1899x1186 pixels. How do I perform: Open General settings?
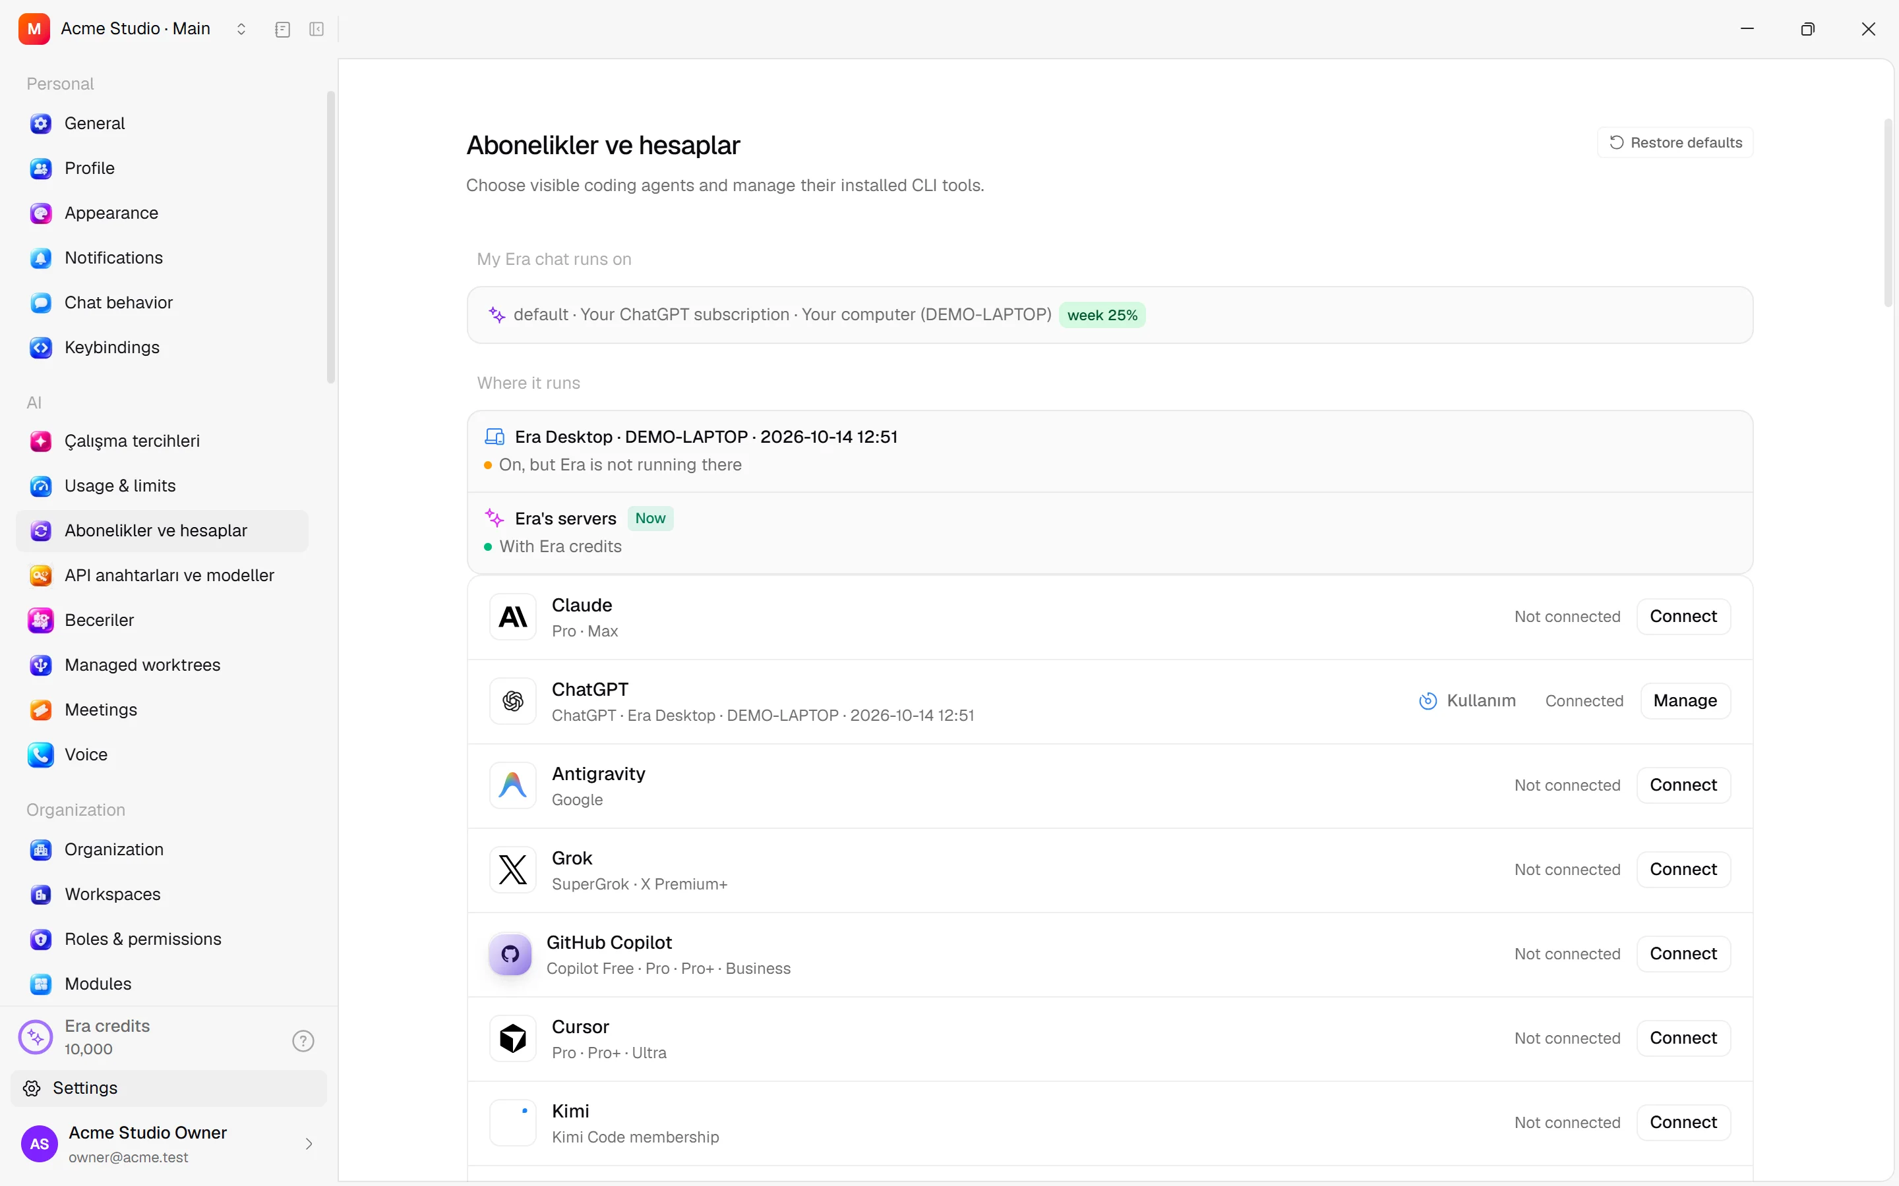coord(162,123)
